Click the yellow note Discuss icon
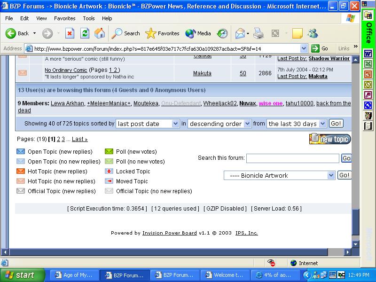 [298, 33]
